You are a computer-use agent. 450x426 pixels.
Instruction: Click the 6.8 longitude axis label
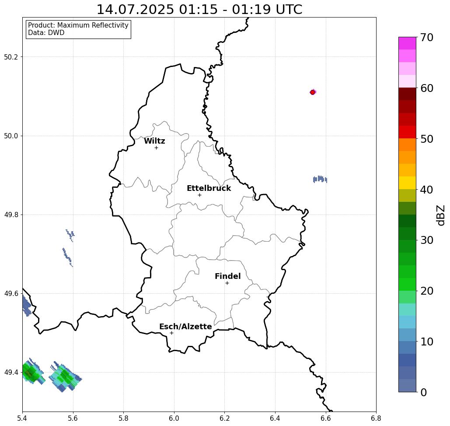[x=376, y=418]
